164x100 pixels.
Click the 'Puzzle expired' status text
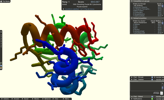coord(82,7)
